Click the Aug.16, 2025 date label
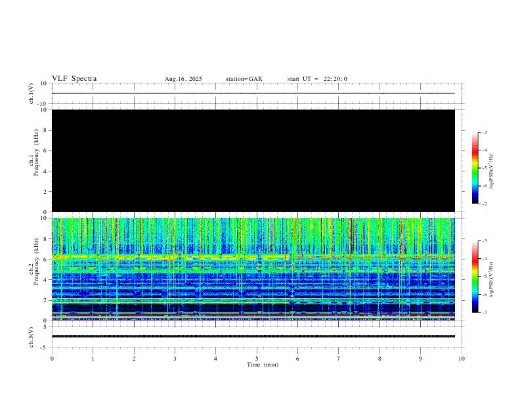 click(x=183, y=79)
